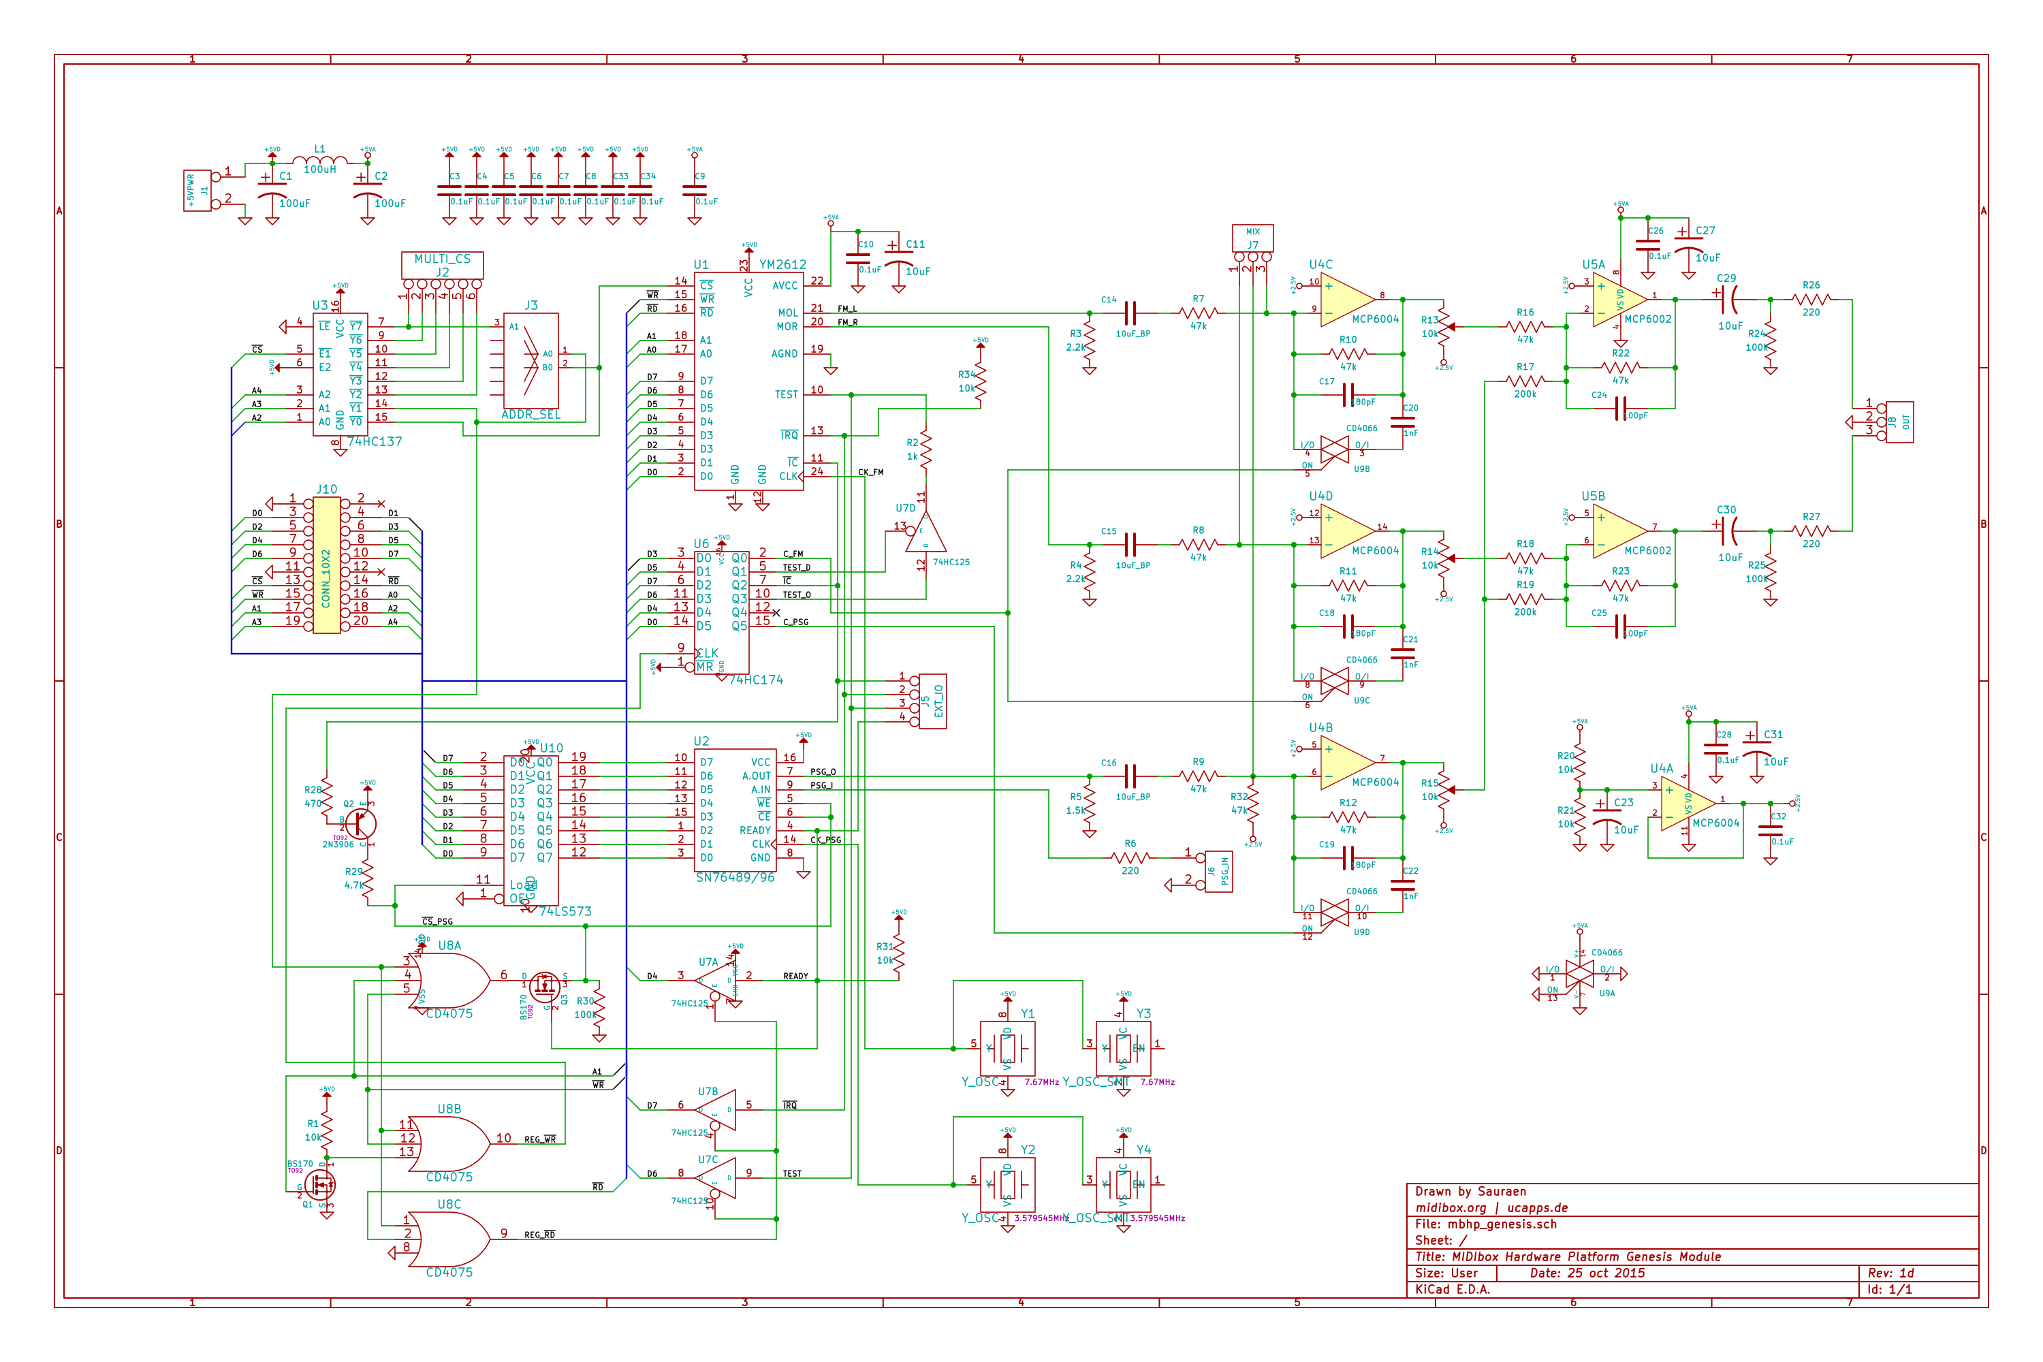The width and height of the screenshot is (2043, 1362).
Task: Select the Q3 BS170 MOSFET symbol
Action: (x=546, y=987)
